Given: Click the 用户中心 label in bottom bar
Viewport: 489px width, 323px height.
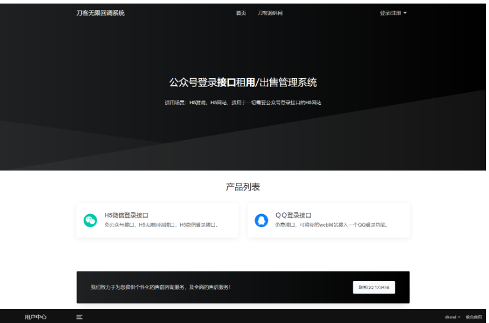Looking at the screenshot, I should pos(36,317).
